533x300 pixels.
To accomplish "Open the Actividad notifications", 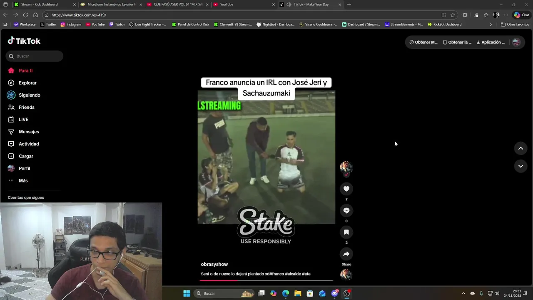I will (23, 144).
